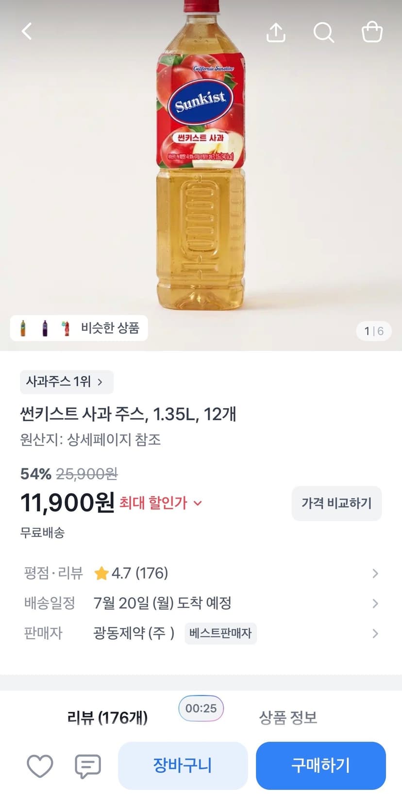Open the share icon
402x804 pixels.
tap(276, 32)
